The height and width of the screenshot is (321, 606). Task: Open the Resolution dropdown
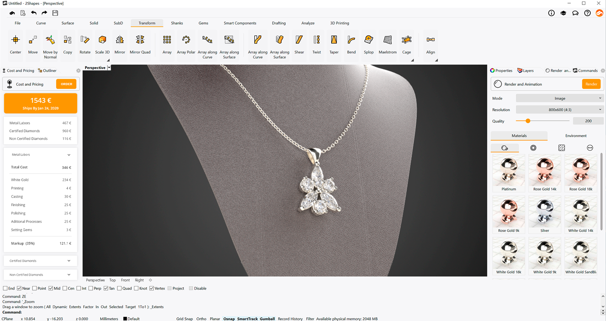tap(560, 110)
